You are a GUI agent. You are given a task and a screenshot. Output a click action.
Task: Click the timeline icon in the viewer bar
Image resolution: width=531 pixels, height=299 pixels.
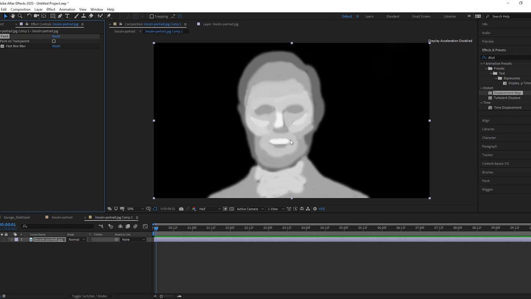point(302,209)
